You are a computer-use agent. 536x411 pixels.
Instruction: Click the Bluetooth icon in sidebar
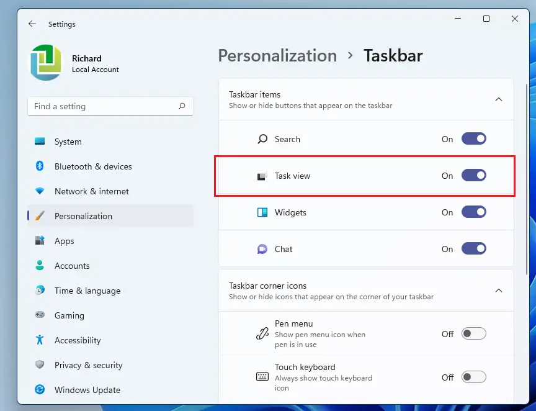pyautogui.click(x=40, y=166)
